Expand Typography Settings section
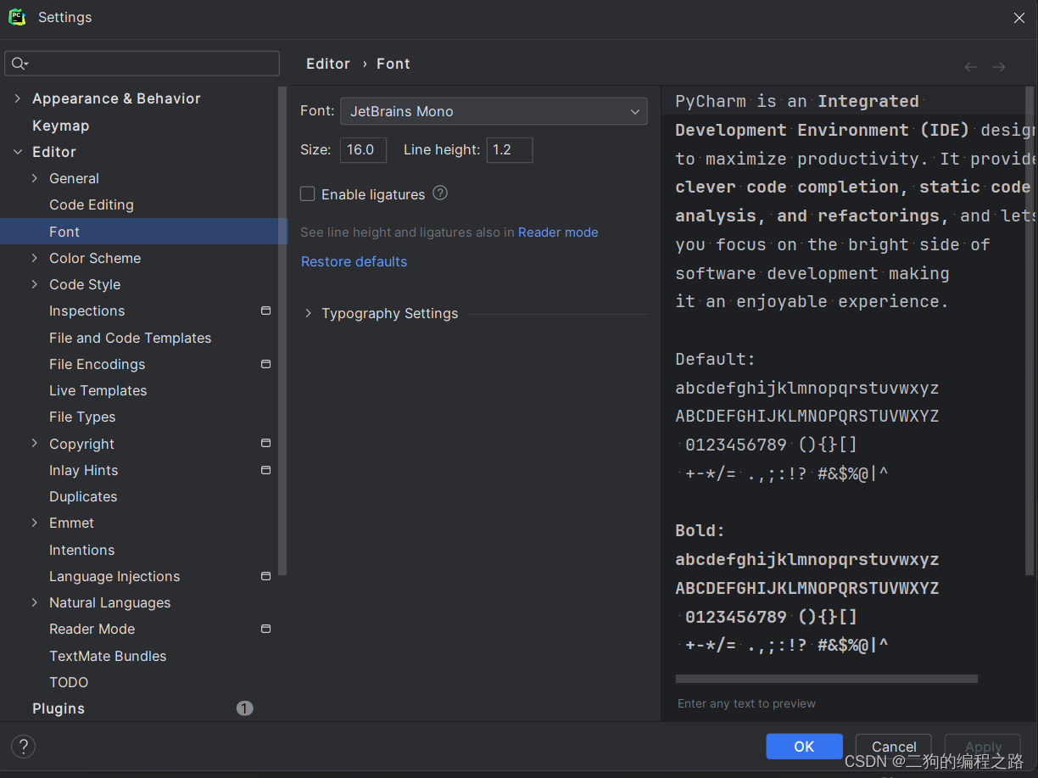1038x778 pixels. pos(308,313)
